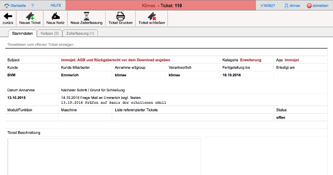Open the HILFE link
This screenshot has width=333, height=175.
tap(56, 5)
